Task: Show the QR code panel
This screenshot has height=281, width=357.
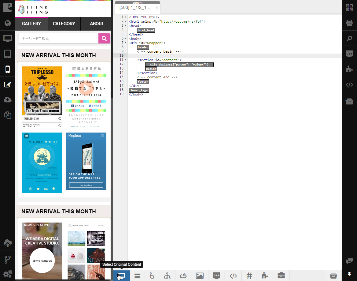Action: [349, 8]
